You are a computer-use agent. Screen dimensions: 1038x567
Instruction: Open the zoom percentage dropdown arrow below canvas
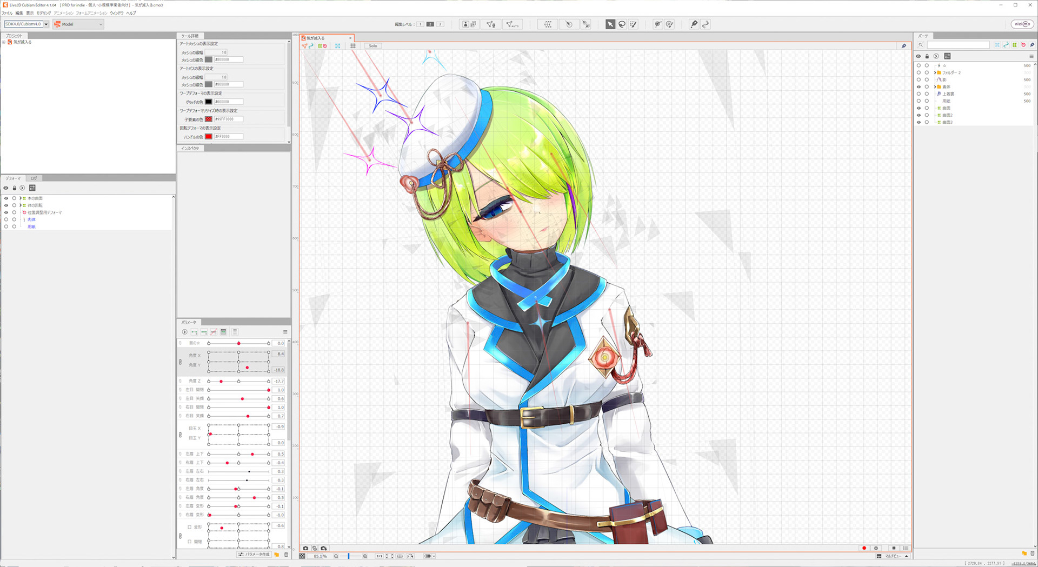[x=434, y=556]
